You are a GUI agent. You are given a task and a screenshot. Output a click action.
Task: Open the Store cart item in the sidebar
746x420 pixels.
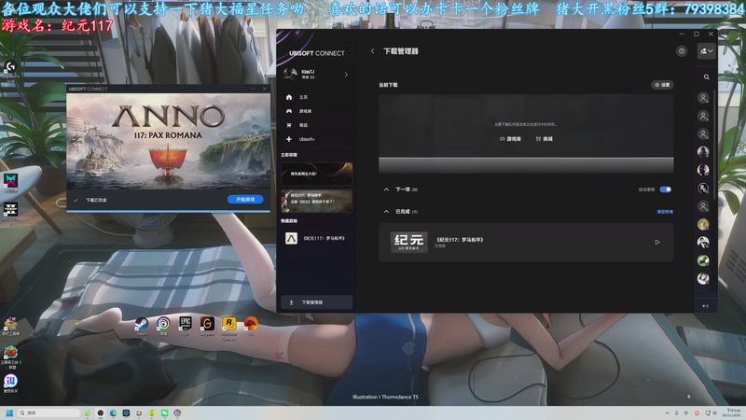click(x=297, y=125)
